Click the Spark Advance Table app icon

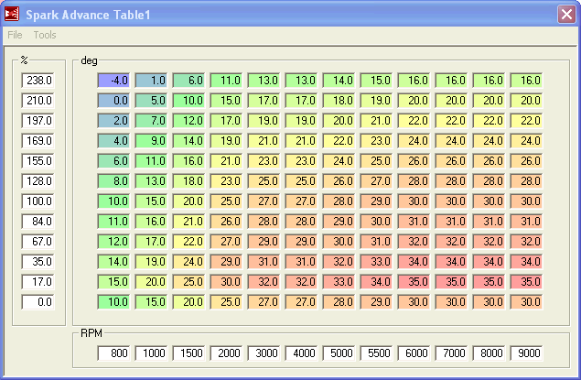point(12,14)
